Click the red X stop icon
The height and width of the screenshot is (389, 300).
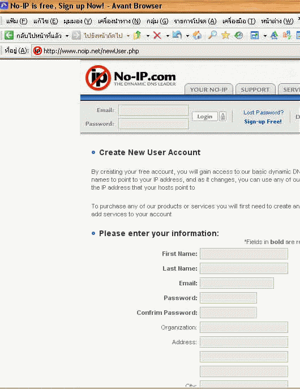157,36
